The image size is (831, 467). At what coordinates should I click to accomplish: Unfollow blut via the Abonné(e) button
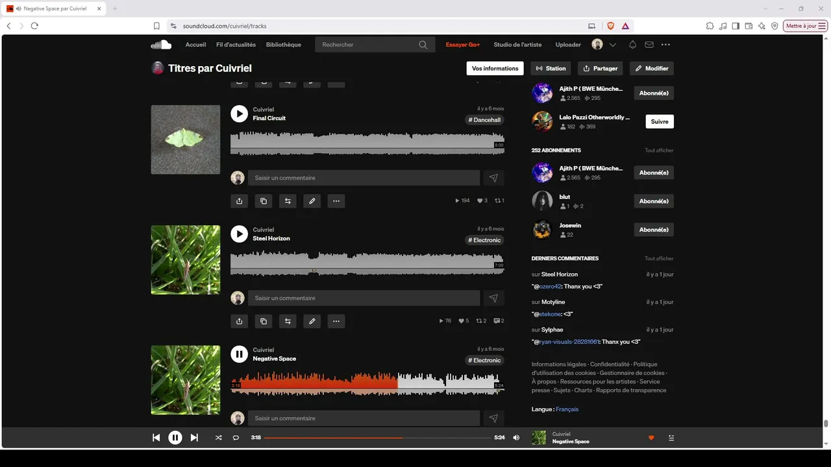654,201
